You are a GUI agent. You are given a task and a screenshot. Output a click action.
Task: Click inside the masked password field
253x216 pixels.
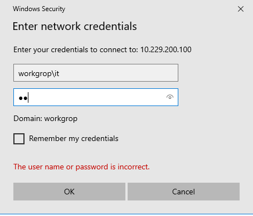[96, 97]
